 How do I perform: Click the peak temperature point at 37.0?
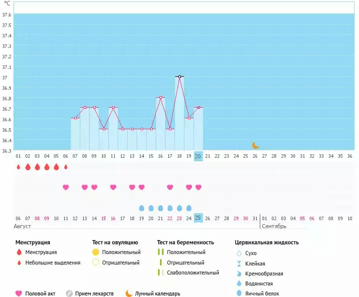pos(179,76)
